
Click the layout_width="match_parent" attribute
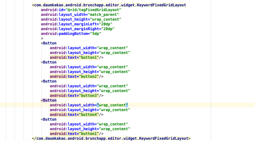tap(80, 15)
